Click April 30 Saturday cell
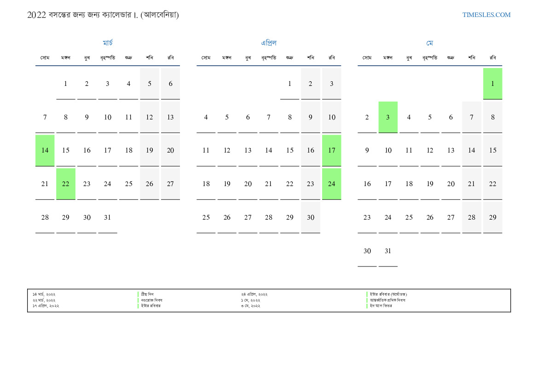Image resolution: width=538 pixels, height=380 pixels. point(311,217)
